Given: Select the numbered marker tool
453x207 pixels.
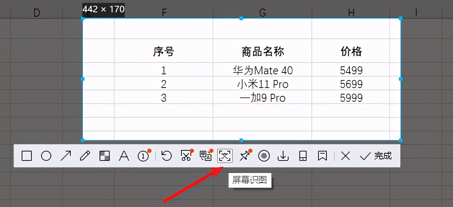Looking at the screenshot, I should [x=144, y=156].
